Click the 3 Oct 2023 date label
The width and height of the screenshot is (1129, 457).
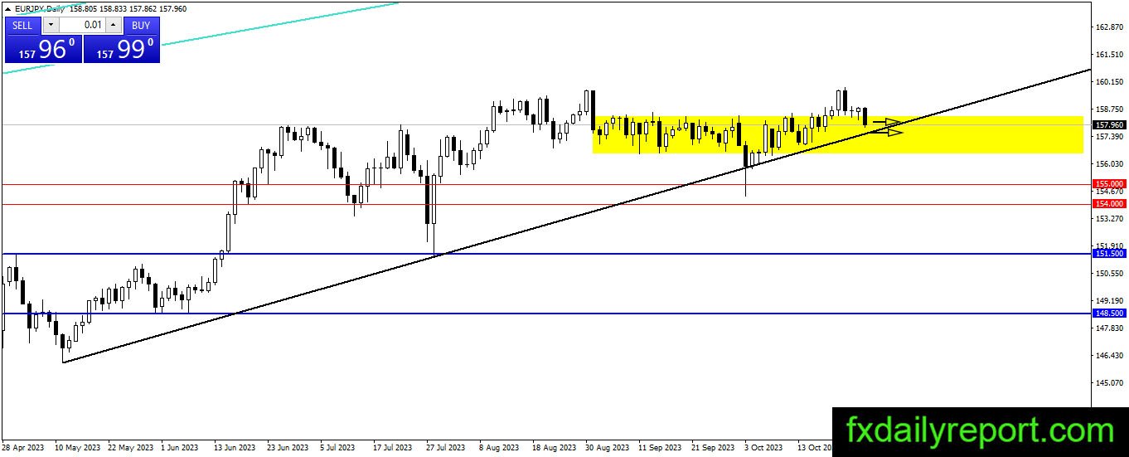764,448
